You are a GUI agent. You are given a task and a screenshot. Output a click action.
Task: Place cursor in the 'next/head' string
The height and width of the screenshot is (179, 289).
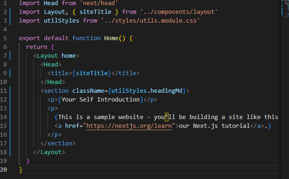pos(99,3)
